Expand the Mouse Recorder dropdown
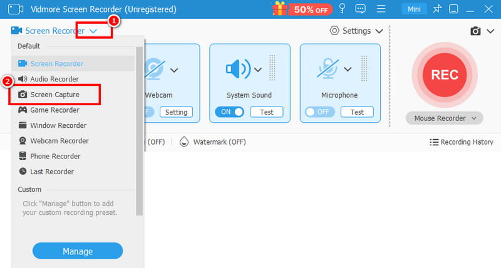The height and width of the screenshot is (280, 501). coord(445,118)
